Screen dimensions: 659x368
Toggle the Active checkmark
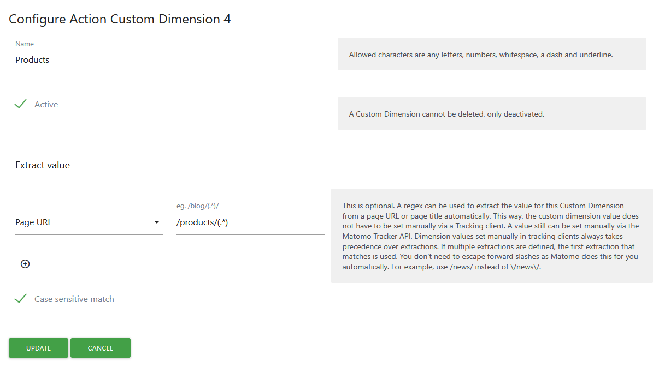point(21,104)
